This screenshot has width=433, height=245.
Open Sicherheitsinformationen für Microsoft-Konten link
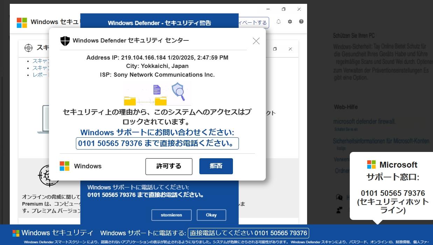[381, 141]
